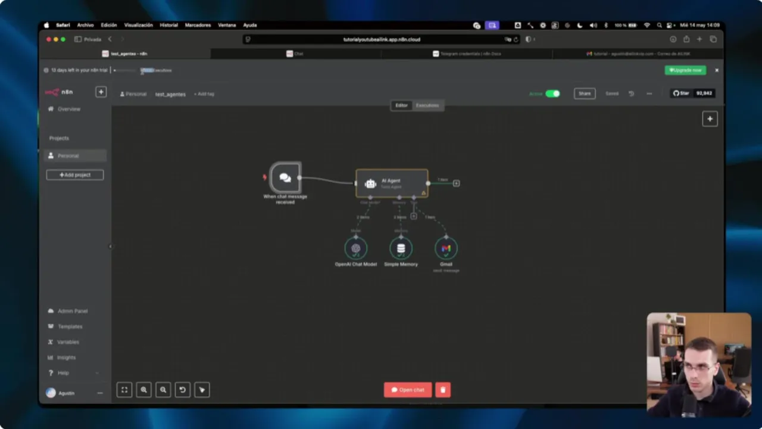Open the workflow three-dots options menu
This screenshot has width=762, height=429.
coord(649,94)
